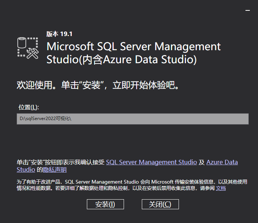Select the 位置(L) install path field
The width and height of the screenshot is (258, 223).
pos(133,119)
